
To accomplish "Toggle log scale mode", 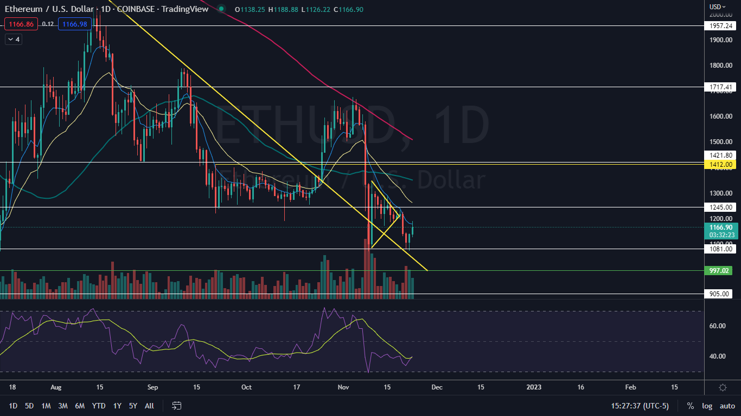I will click(x=707, y=406).
